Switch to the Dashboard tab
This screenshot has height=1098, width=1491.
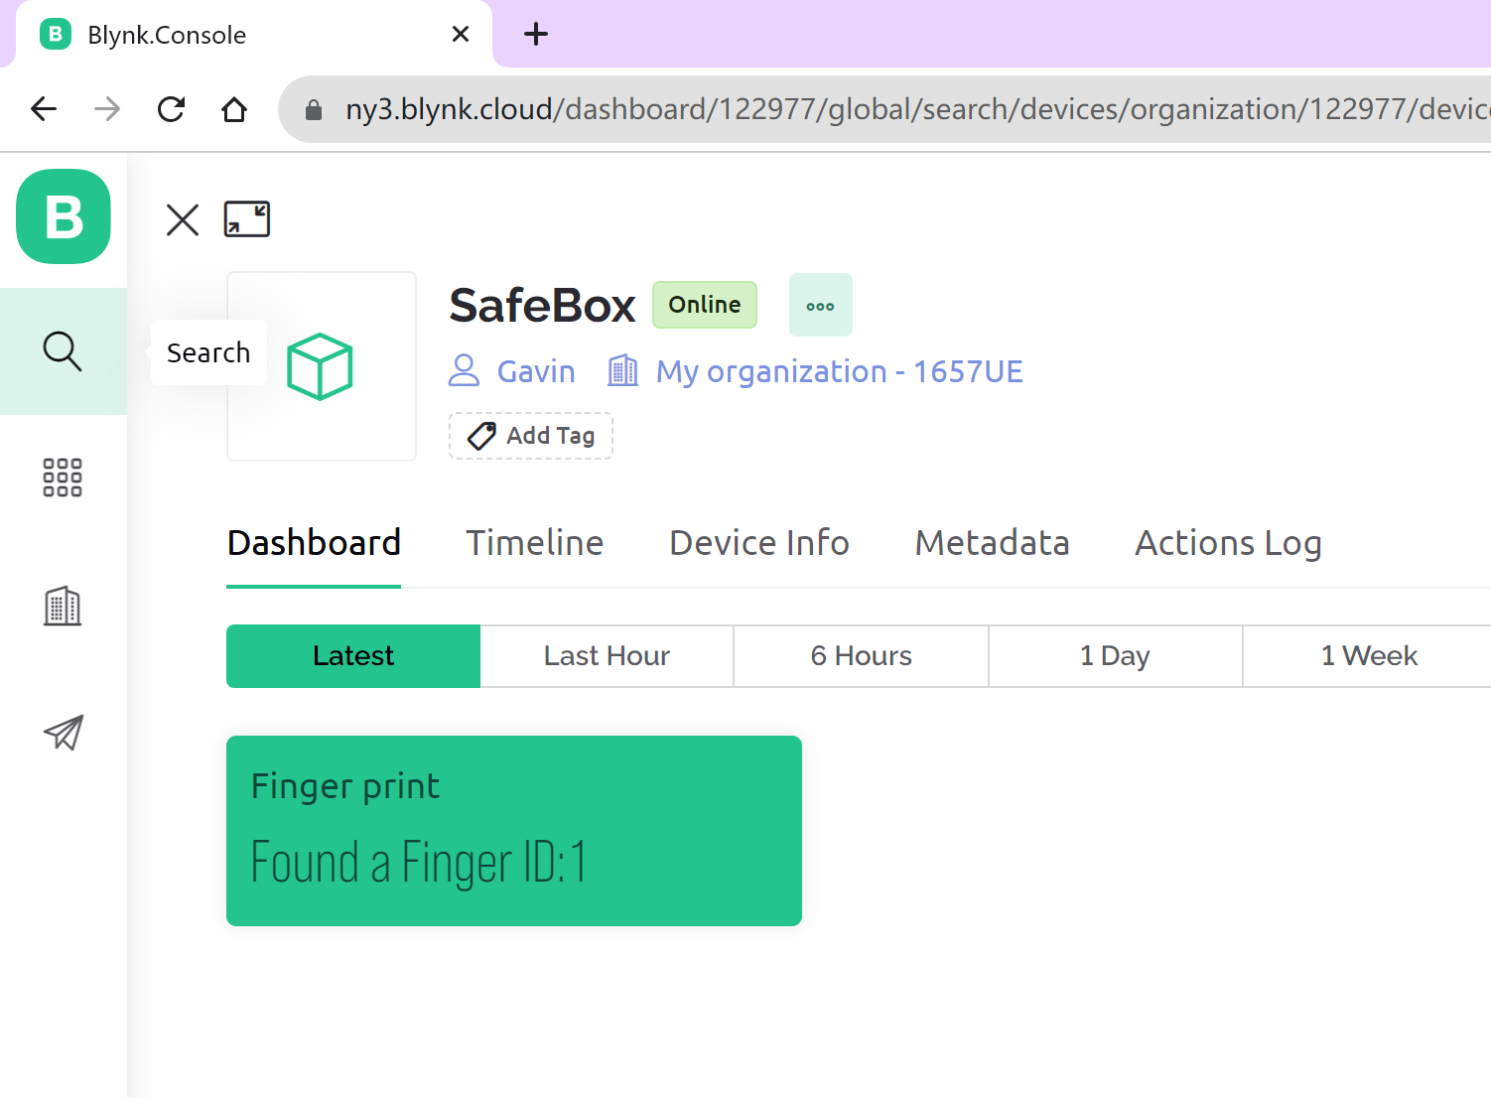click(x=314, y=543)
